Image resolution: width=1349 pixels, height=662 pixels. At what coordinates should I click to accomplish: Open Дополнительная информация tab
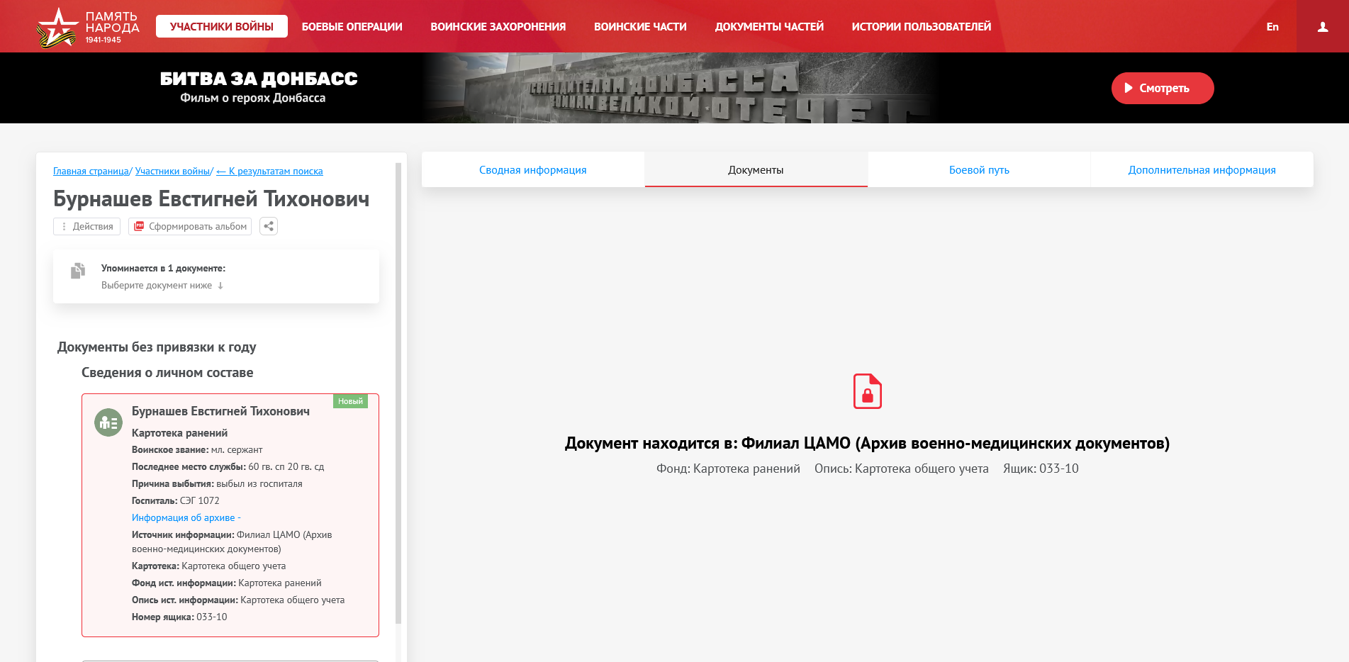[x=1202, y=170]
